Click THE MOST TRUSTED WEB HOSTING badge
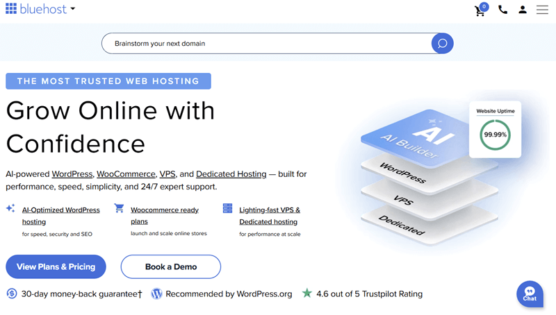 point(108,81)
